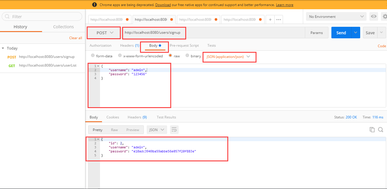Select the x-www-form-urlencoded body option

pos(120,56)
